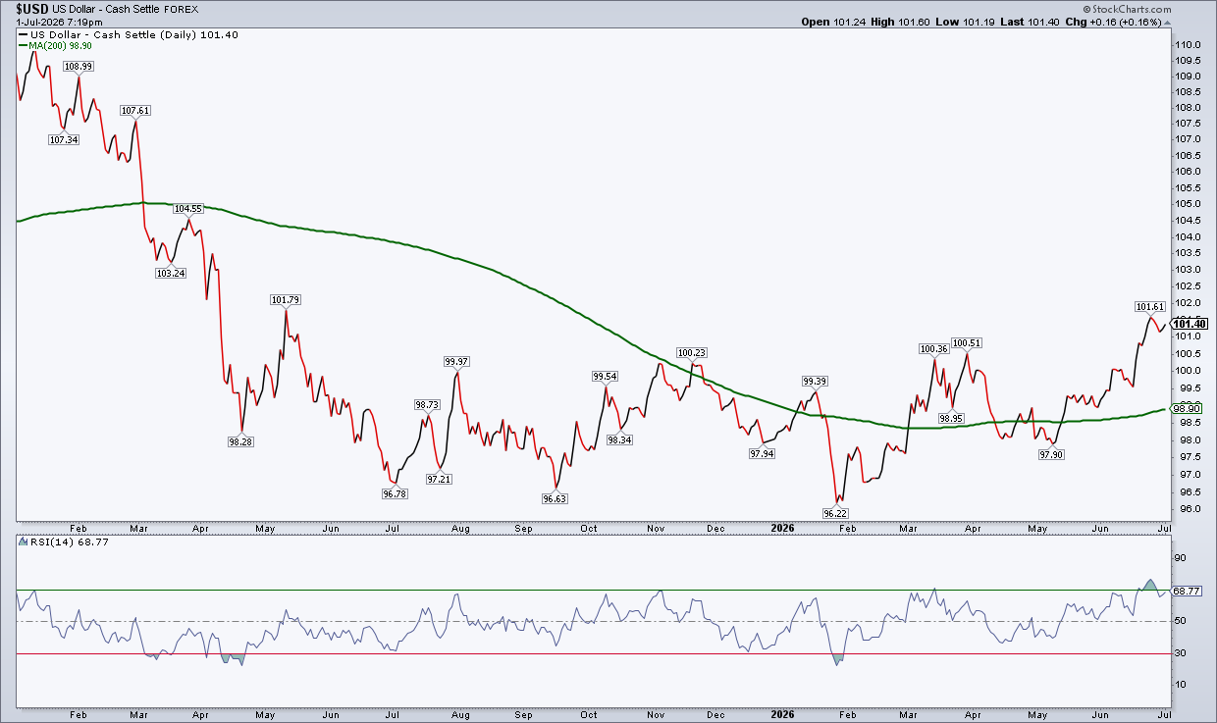Click the 99.39 peak price label
This screenshot has width=1217, height=723.
pos(816,382)
